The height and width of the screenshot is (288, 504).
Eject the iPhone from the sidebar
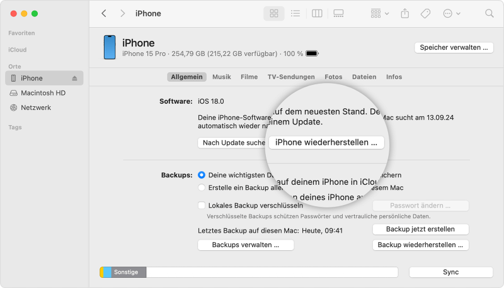coord(74,78)
